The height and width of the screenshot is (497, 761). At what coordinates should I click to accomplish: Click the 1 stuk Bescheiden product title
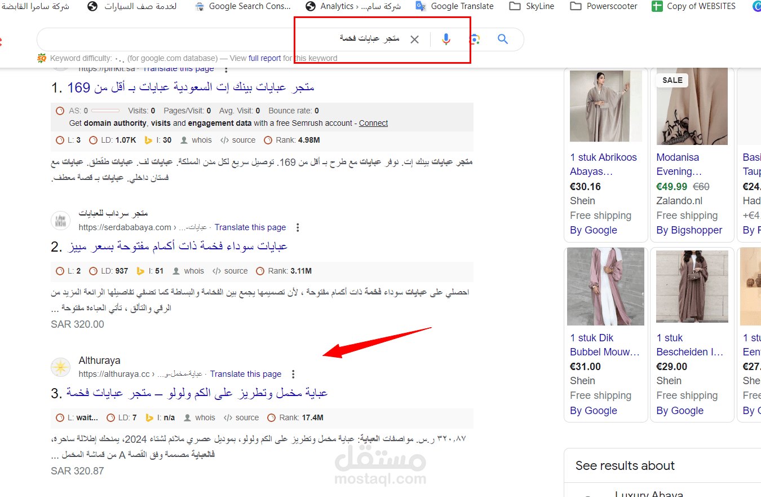point(690,345)
